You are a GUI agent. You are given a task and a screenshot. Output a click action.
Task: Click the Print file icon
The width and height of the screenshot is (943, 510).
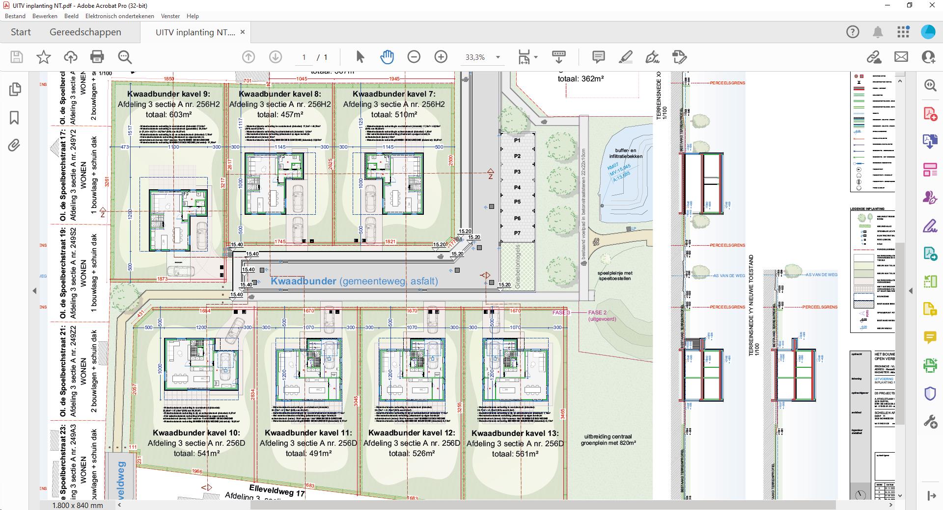coord(97,57)
